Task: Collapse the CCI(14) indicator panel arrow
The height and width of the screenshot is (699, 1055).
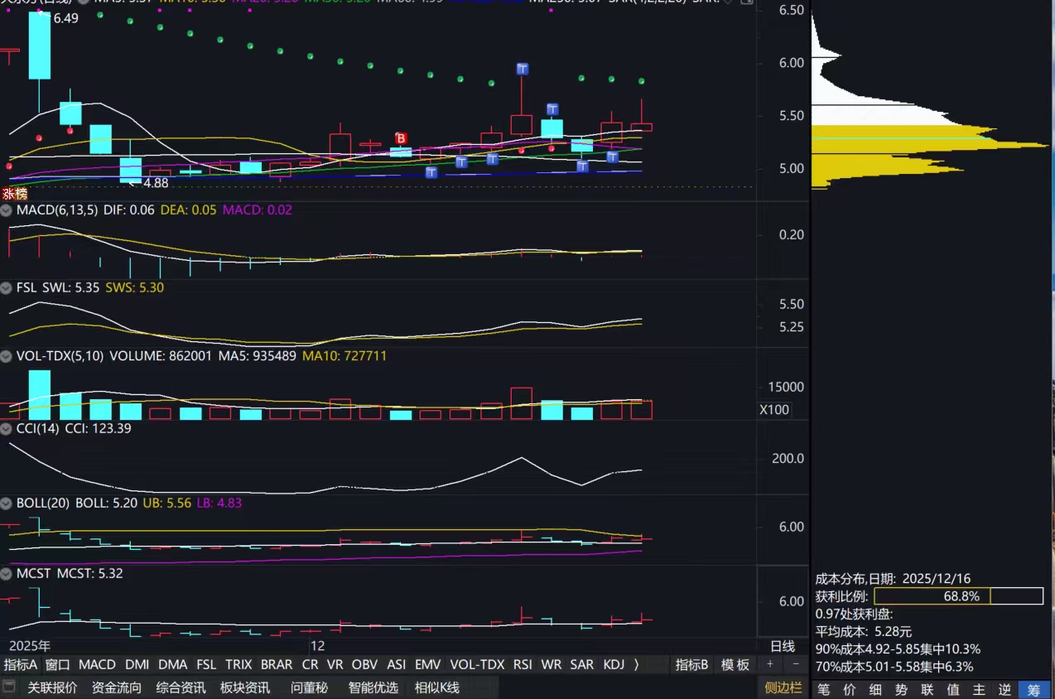Action: coord(7,429)
